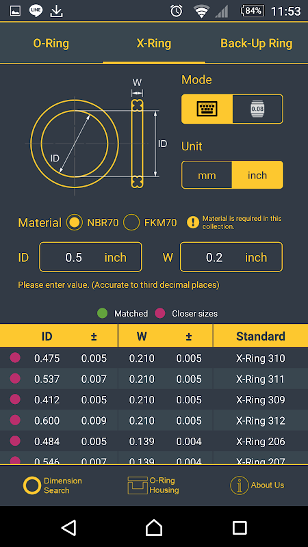308x547 pixels.
Task: Select the X-Ring tab
Action: click(154, 44)
